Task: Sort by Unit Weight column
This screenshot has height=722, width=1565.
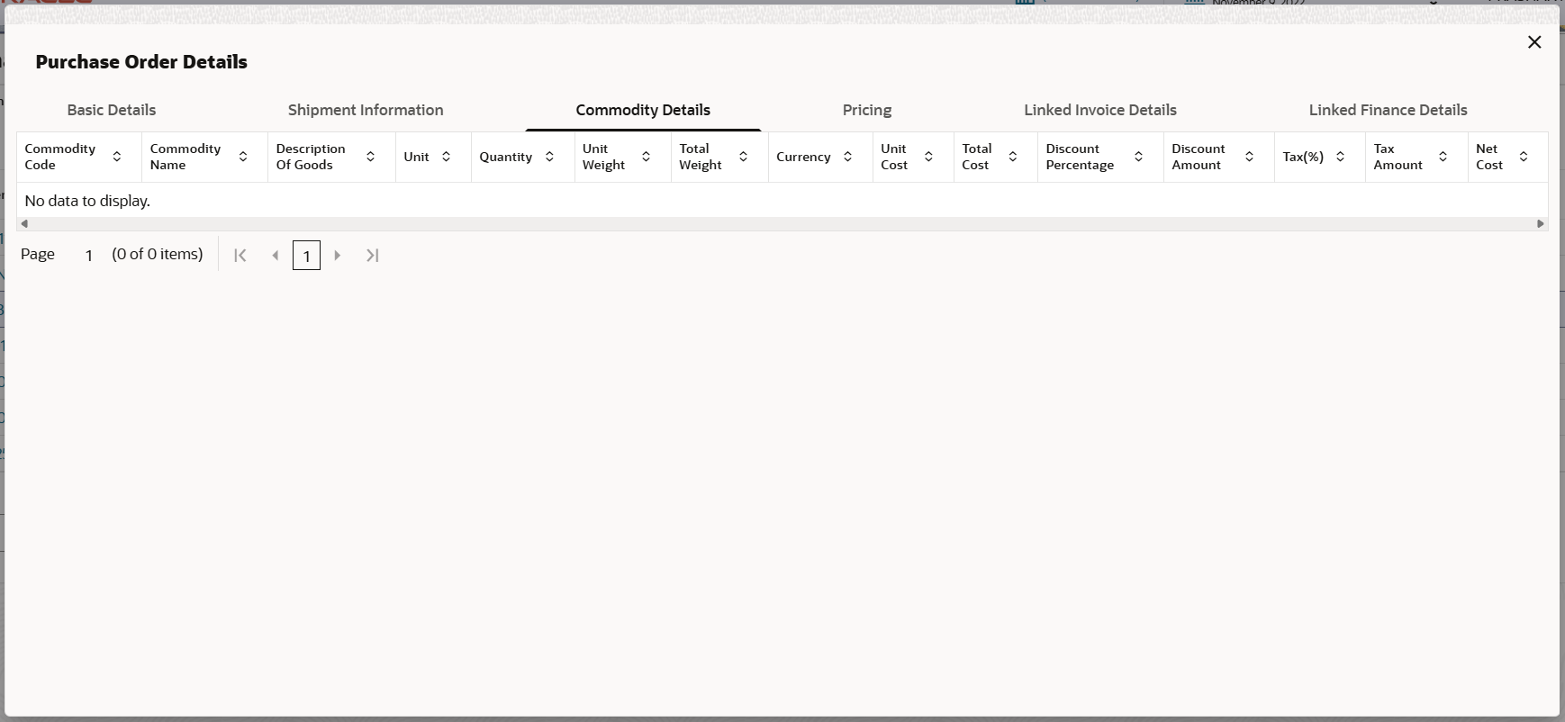Action: click(647, 157)
